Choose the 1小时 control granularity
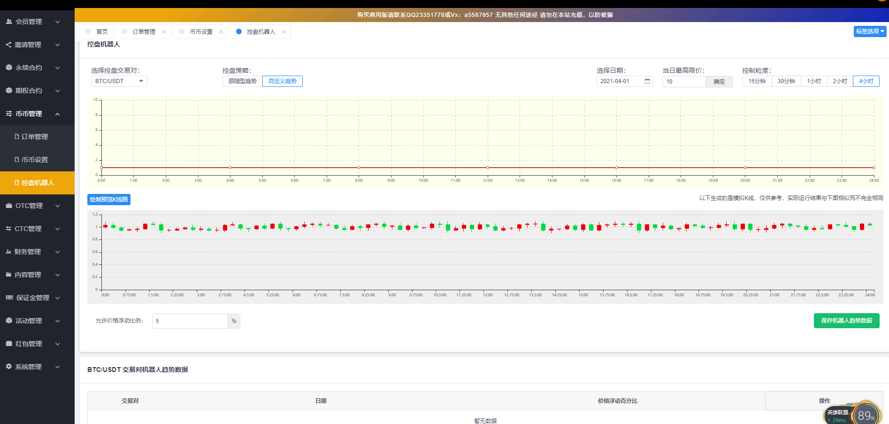889x424 pixels. click(x=813, y=81)
